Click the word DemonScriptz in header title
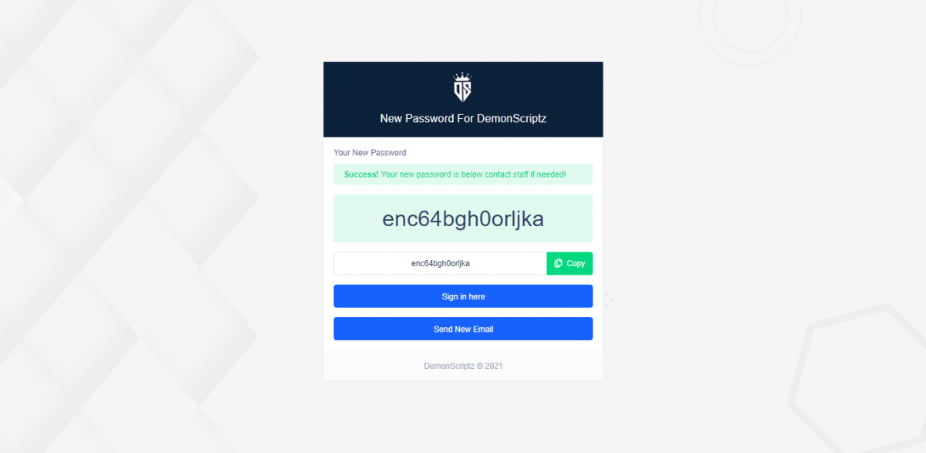This screenshot has height=453, width=926. point(512,119)
